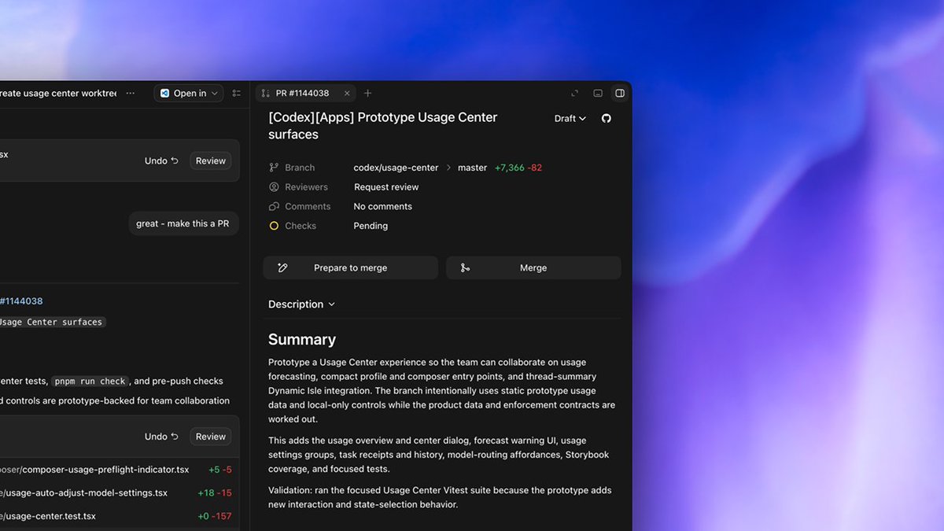Click the Summary heading
Screen dimensions: 944x531
[x=302, y=340]
